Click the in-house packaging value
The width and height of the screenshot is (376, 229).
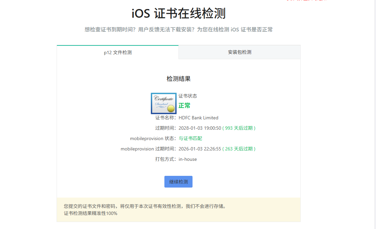coord(187,159)
